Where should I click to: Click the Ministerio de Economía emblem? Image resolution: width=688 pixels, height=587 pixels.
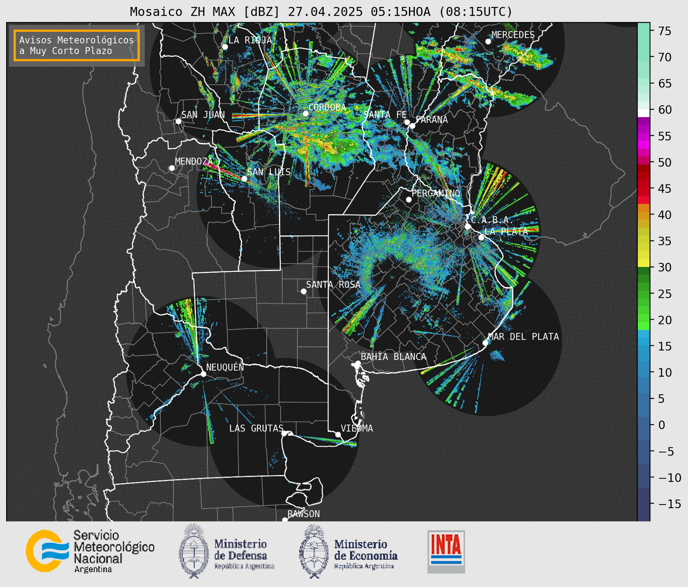[x=314, y=551]
